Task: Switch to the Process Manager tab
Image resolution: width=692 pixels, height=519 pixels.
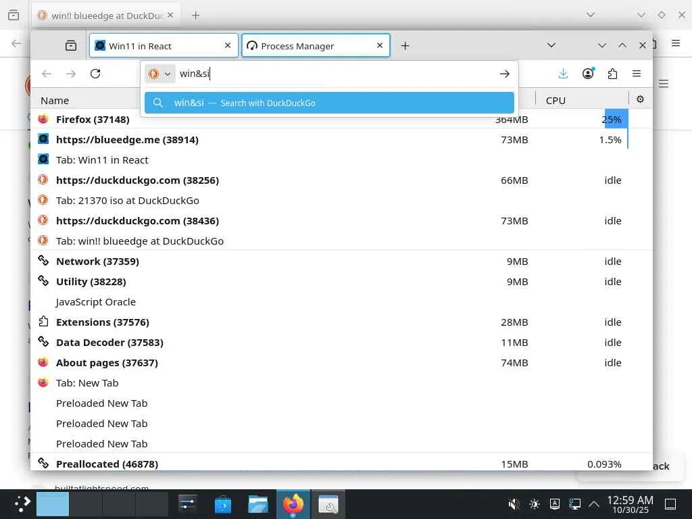Action: (316, 45)
